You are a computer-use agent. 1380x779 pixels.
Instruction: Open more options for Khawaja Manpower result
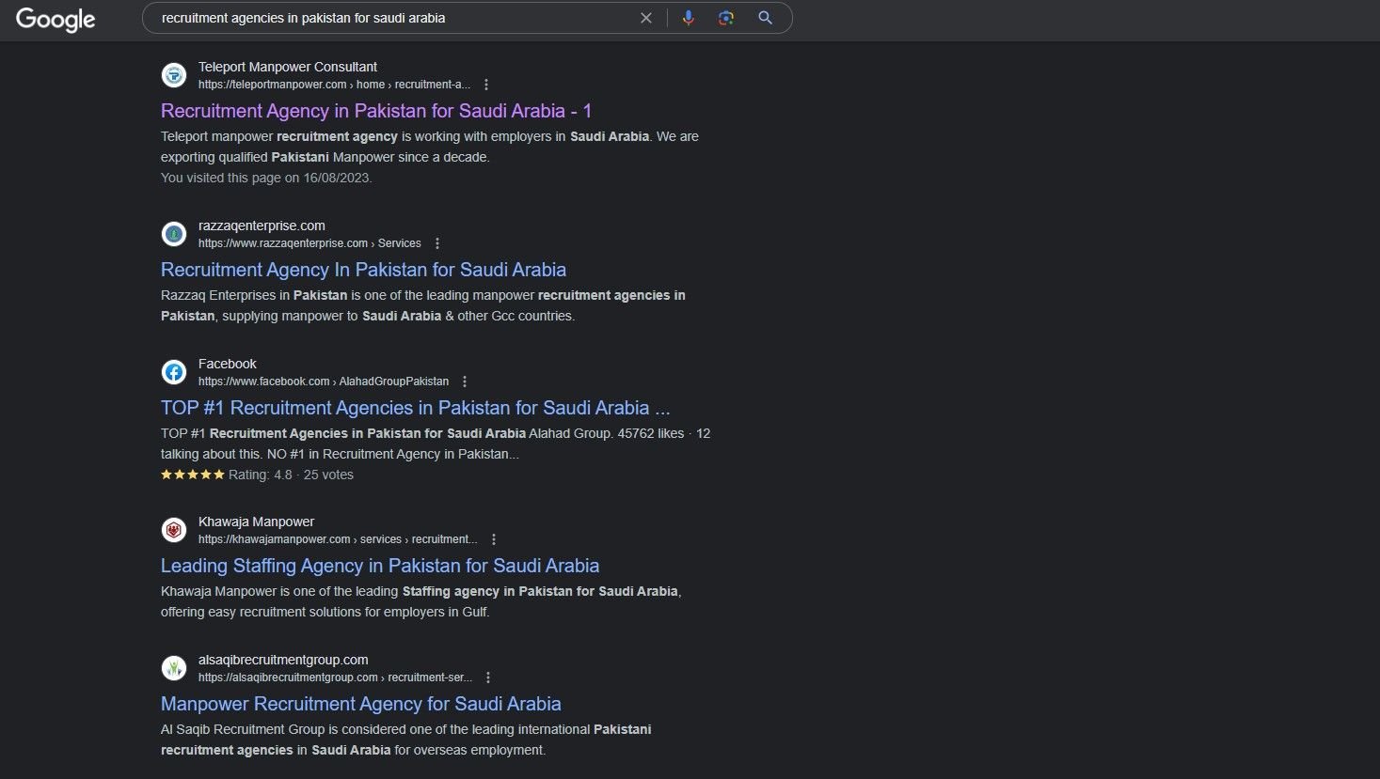tap(494, 539)
